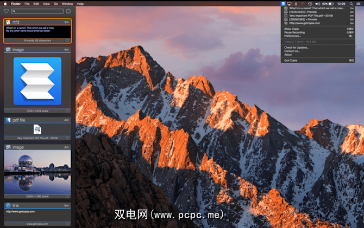Click the Bluetooth status icon
364x228 pixels.
pyautogui.click(x=296, y=4)
